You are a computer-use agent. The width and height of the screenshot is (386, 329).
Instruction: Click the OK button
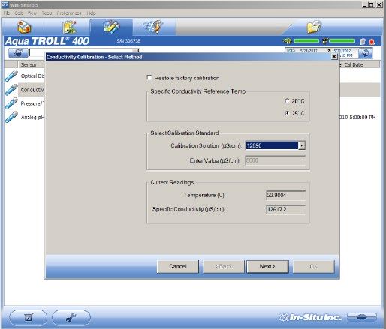314,266
